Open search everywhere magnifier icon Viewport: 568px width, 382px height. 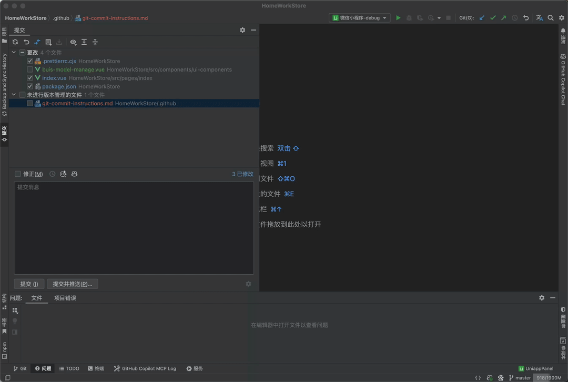point(551,18)
